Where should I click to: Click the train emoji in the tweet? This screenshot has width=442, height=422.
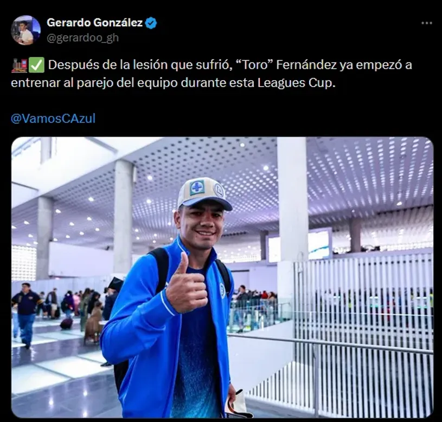19,65
